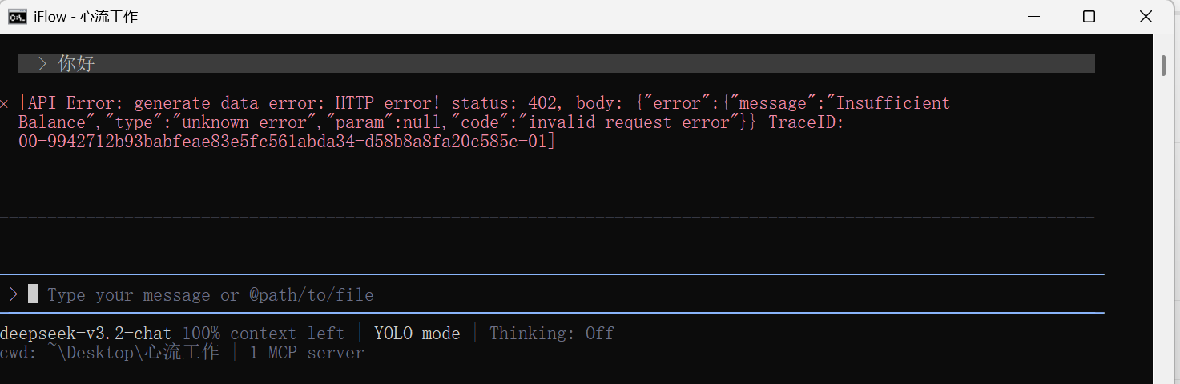
Task: Click the vertical scrollbar thumb
Action: click(x=1163, y=65)
